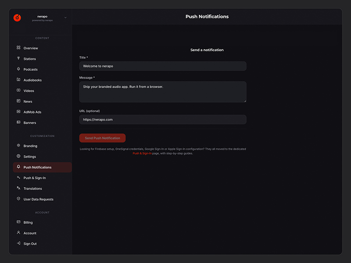Click the Podcasts microphone icon
The height and width of the screenshot is (263, 351).
18,69
